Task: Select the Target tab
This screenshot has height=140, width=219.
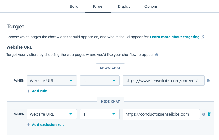Action: [98, 6]
